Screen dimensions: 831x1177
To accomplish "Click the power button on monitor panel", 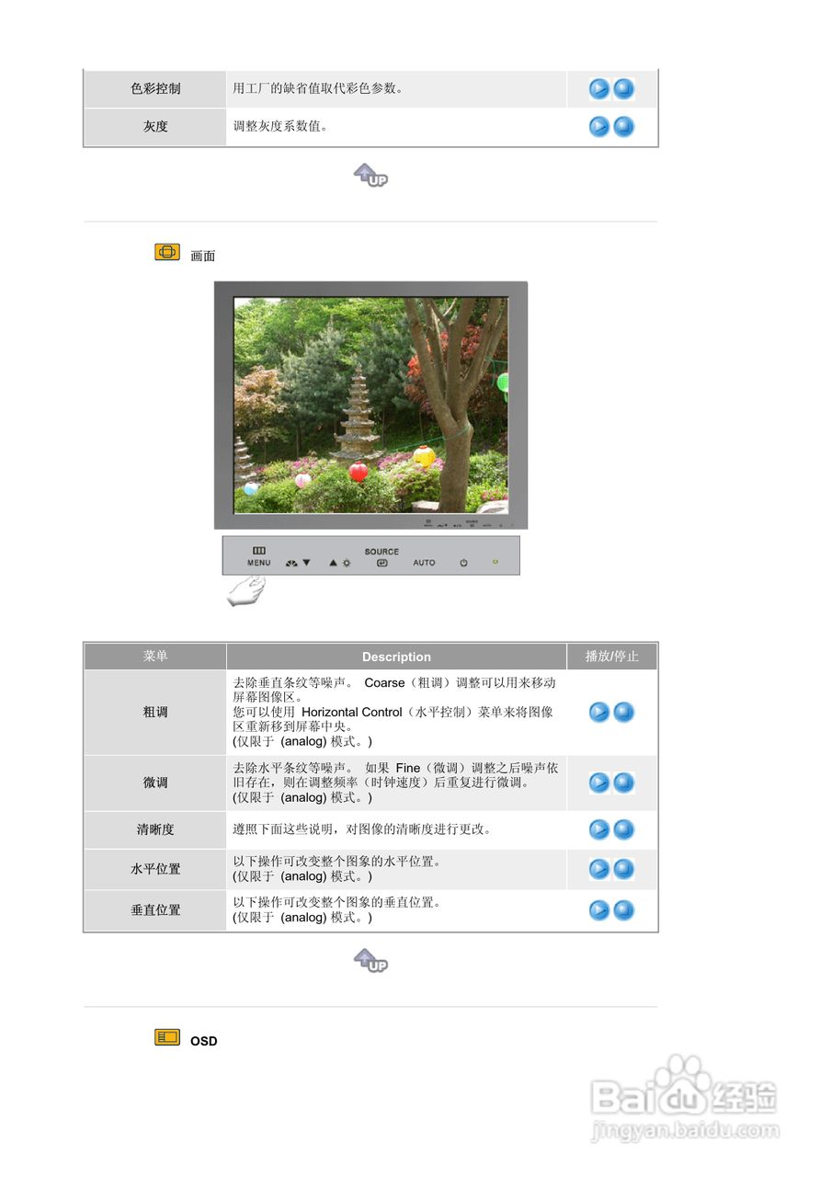I will [464, 562].
